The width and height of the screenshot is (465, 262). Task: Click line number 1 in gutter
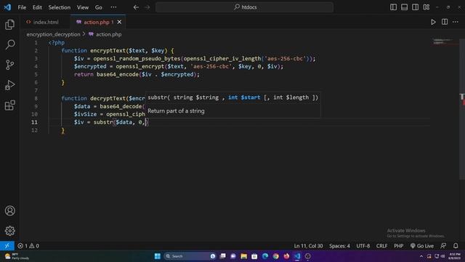coord(36,43)
